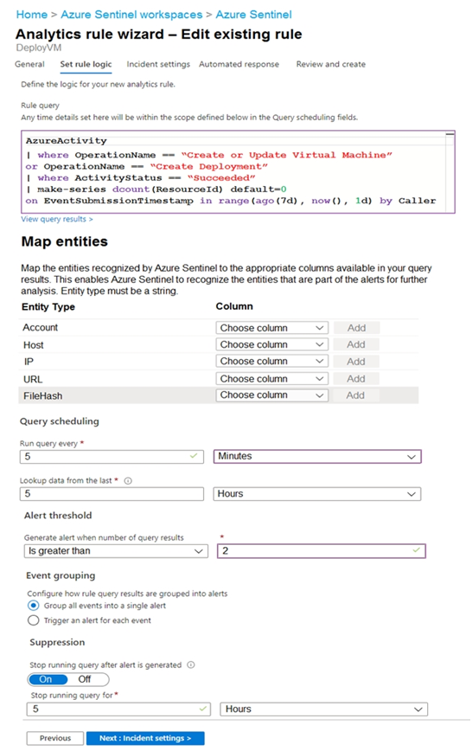Click the FileHash entity type row label
The image size is (472, 751).
pyautogui.click(x=42, y=396)
